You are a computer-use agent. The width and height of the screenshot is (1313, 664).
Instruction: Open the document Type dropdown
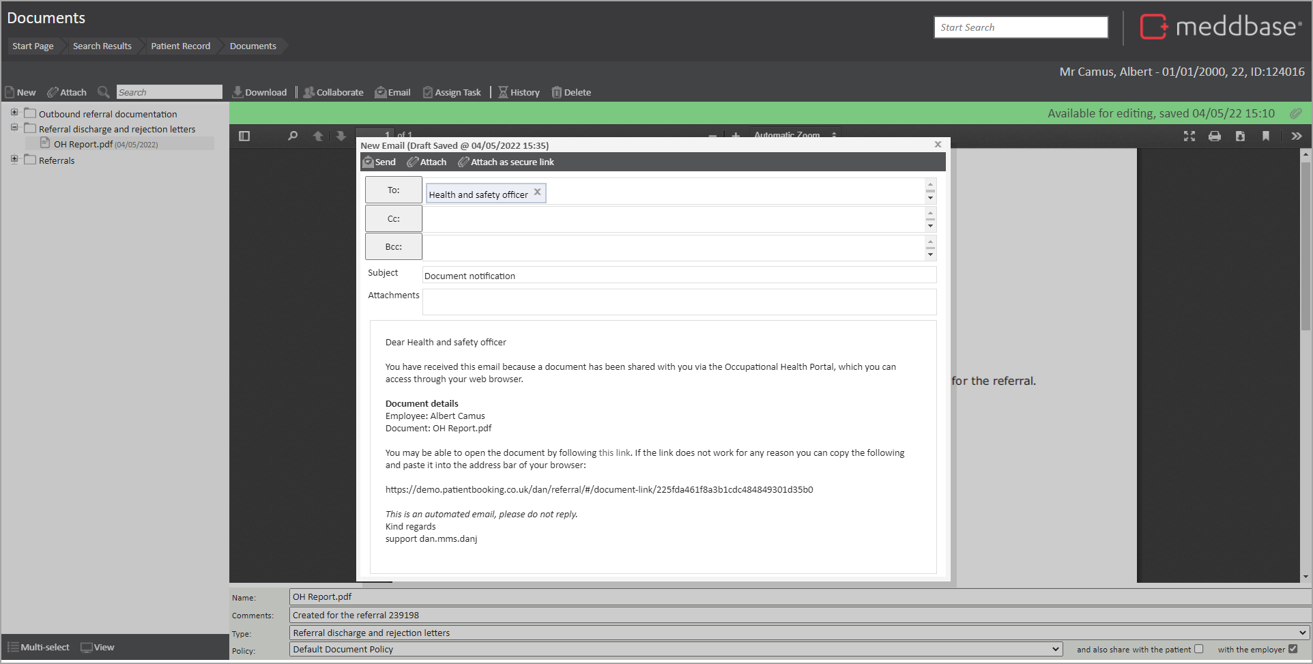1302,633
